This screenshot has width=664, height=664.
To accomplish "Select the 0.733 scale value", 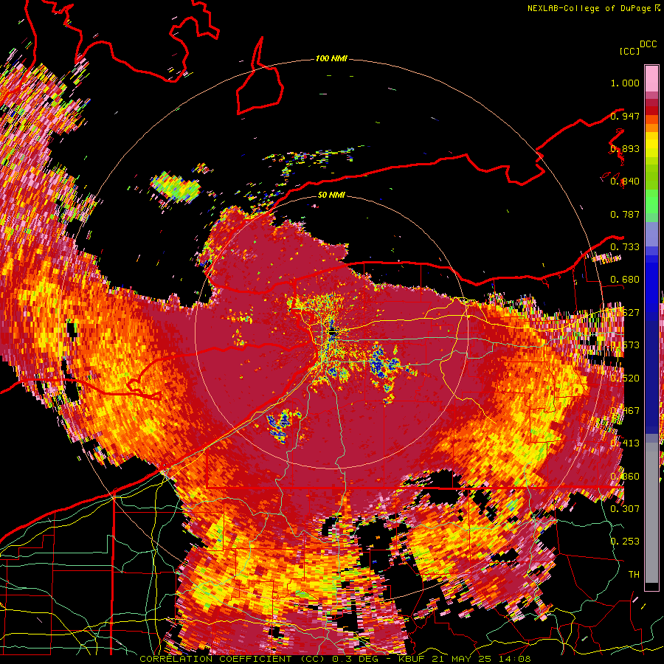I will click(625, 247).
